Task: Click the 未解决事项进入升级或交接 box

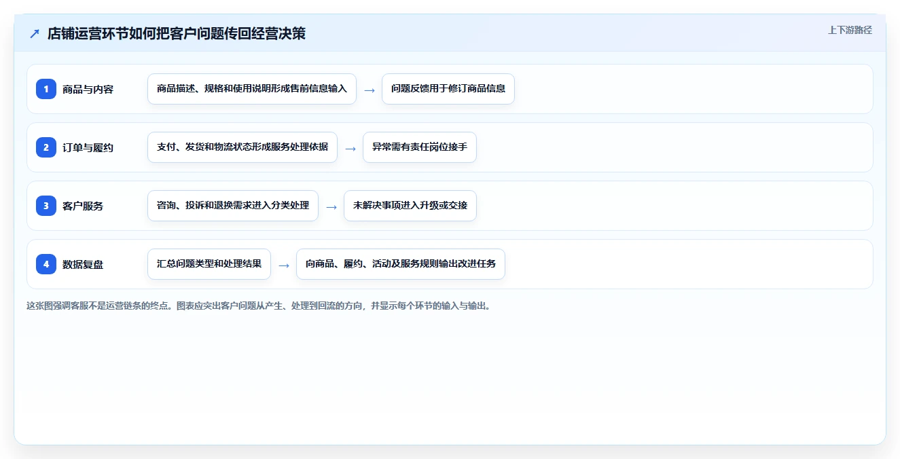Action: [410, 206]
